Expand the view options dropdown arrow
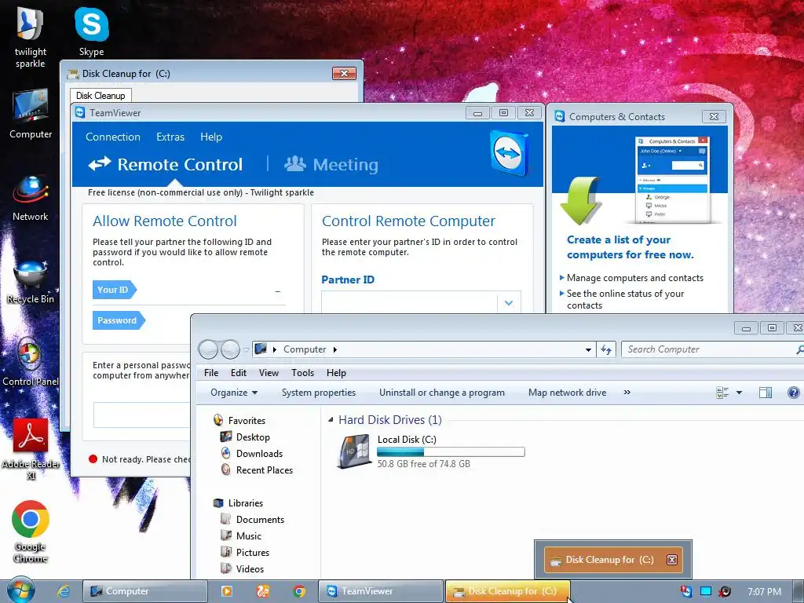Screen dimensions: 804x603 coord(739,393)
